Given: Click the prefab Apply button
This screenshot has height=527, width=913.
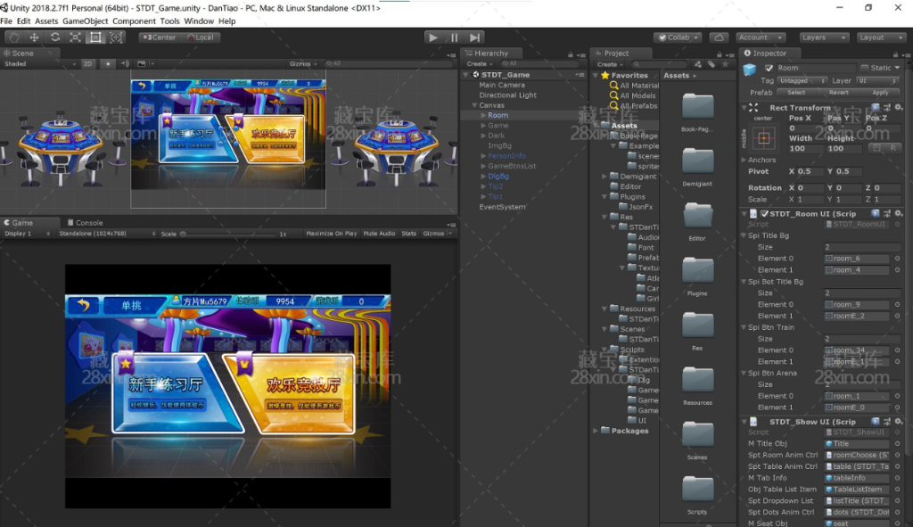Looking at the screenshot, I should pos(880,93).
